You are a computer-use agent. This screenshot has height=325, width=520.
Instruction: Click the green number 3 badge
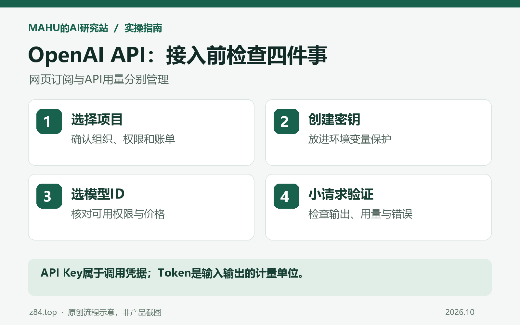49,196
